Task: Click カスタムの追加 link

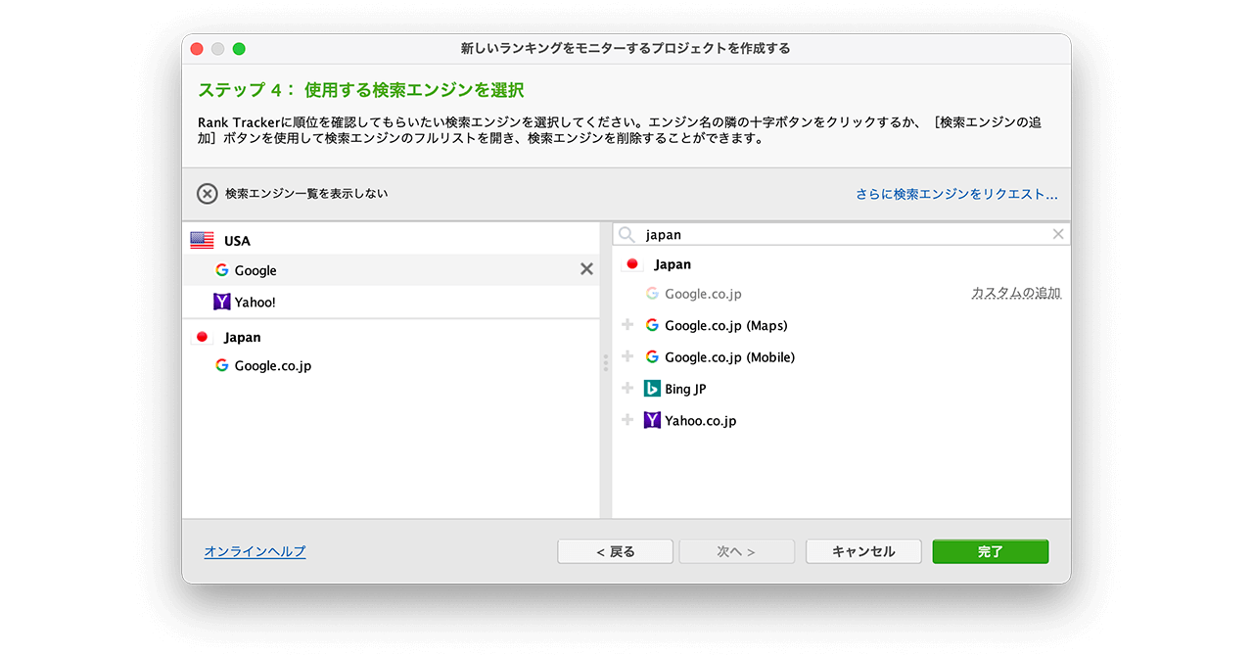Action: tap(1015, 294)
